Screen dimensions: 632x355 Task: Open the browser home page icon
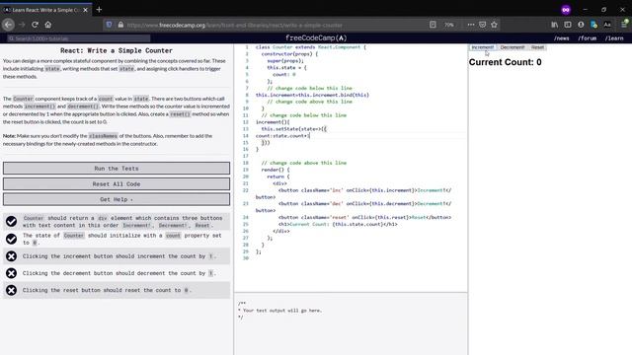(x=48, y=25)
